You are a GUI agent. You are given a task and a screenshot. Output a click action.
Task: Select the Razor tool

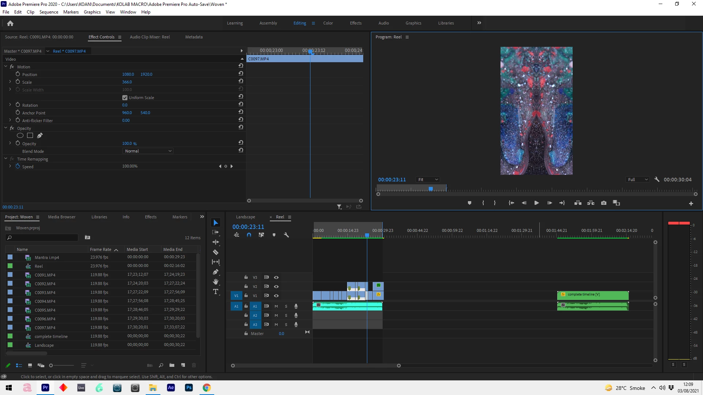pos(216,252)
